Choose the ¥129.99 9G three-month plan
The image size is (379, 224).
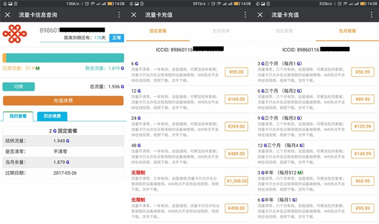[x=363, y=126]
